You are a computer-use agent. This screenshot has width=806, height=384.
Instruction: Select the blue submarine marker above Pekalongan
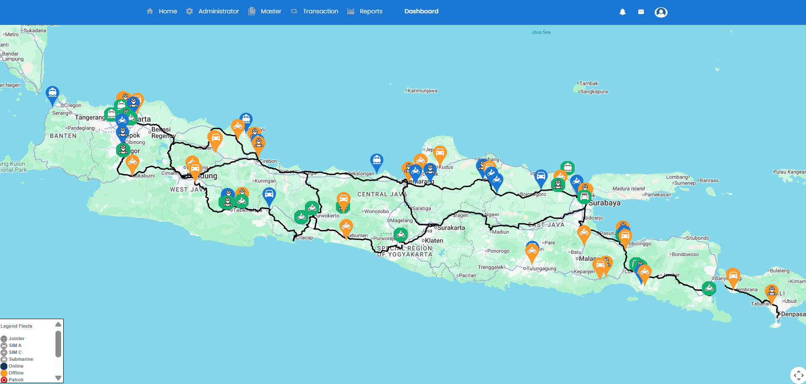click(x=376, y=161)
